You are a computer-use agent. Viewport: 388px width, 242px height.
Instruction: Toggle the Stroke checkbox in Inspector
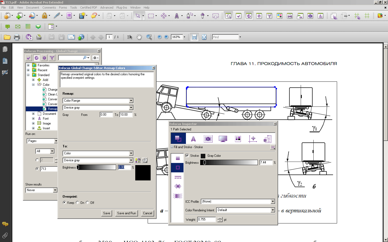tap(187, 155)
